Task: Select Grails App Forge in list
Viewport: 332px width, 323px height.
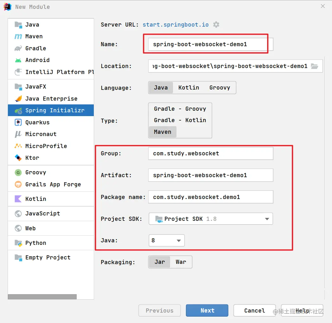Action: (51, 184)
